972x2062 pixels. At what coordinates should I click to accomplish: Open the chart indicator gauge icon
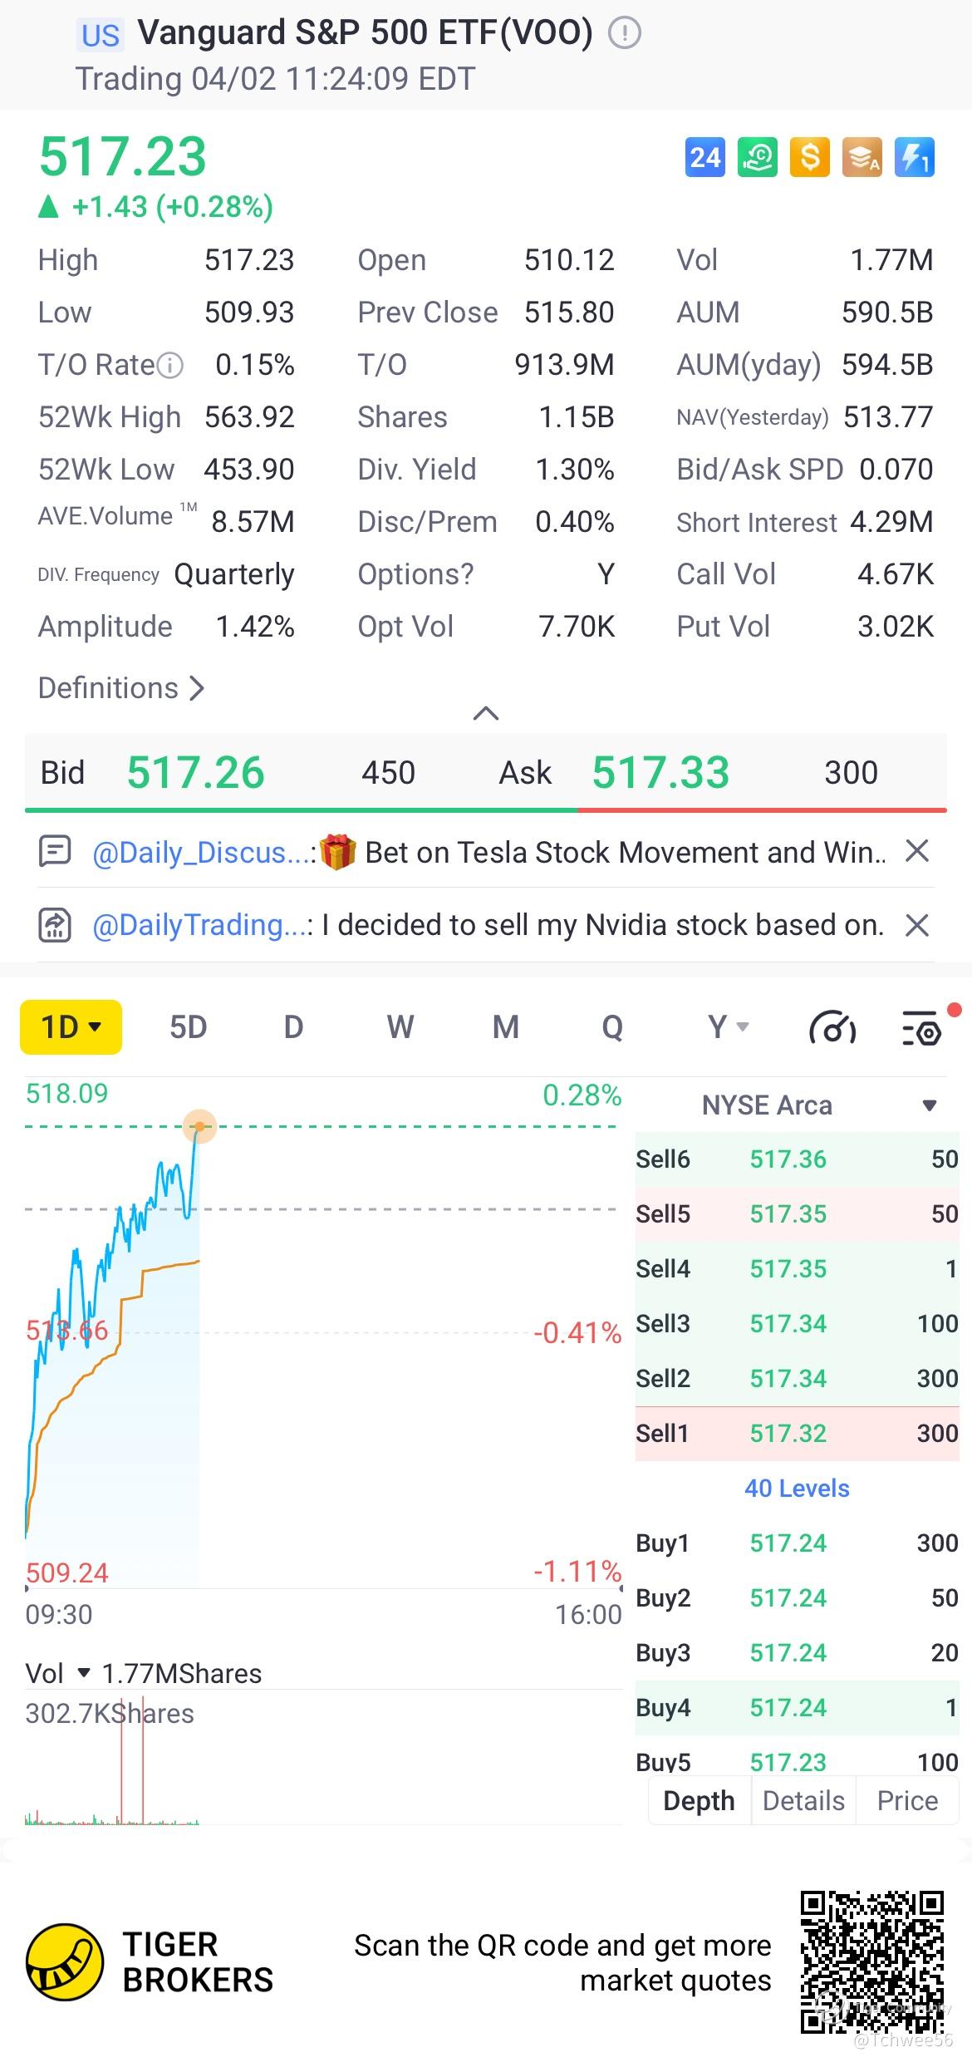pyautogui.click(x=832, y=1028)
